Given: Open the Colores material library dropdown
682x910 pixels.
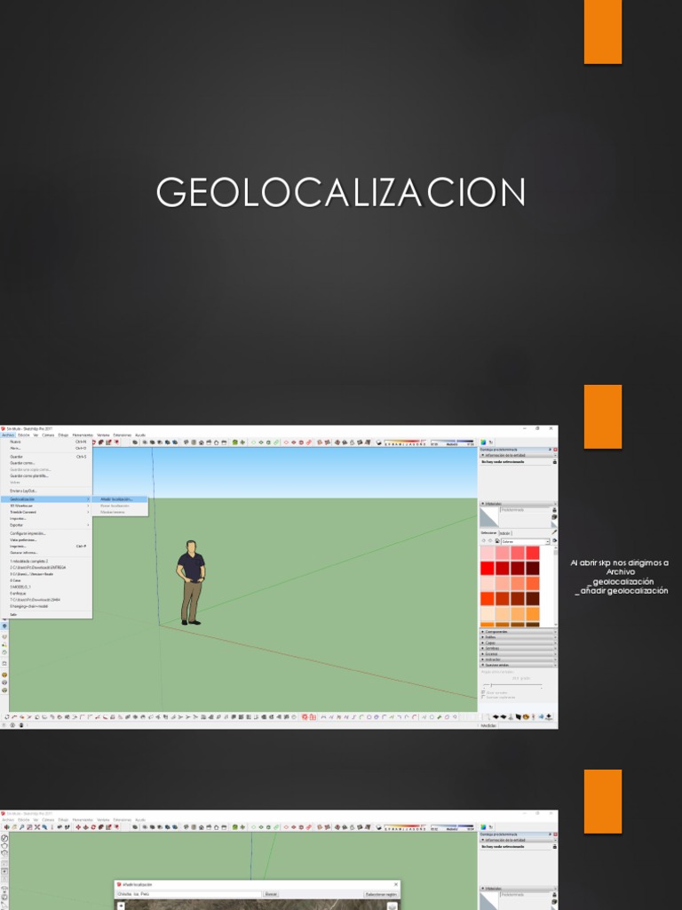Looking at the screenshot, I should click(x=525, y=541).
